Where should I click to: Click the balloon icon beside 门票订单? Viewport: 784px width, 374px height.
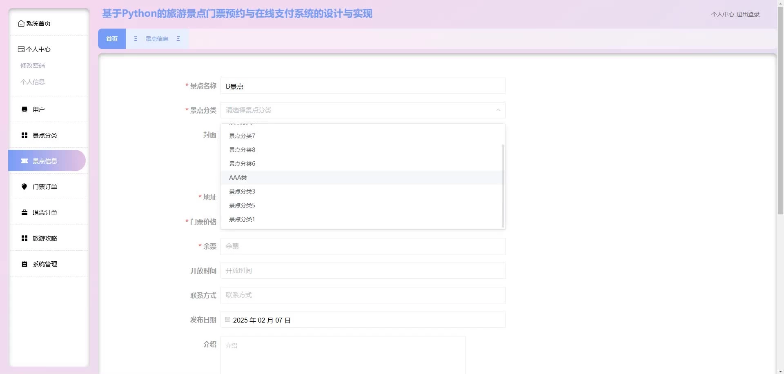click(24, 187)
